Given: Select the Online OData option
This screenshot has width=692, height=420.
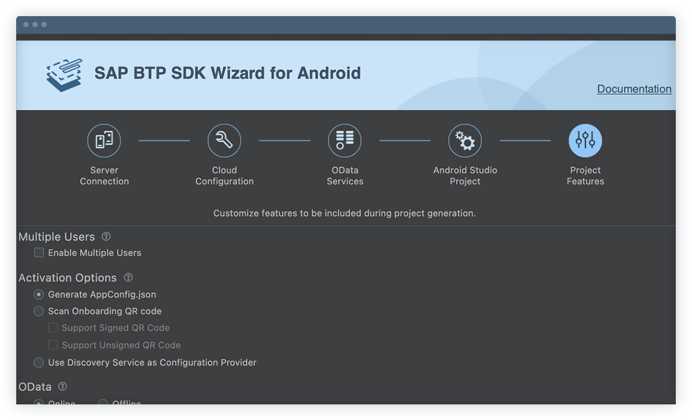Looking at the screenshot, I should [38, 403].
